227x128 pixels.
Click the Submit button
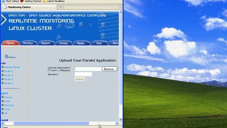[x=80, y=79]
